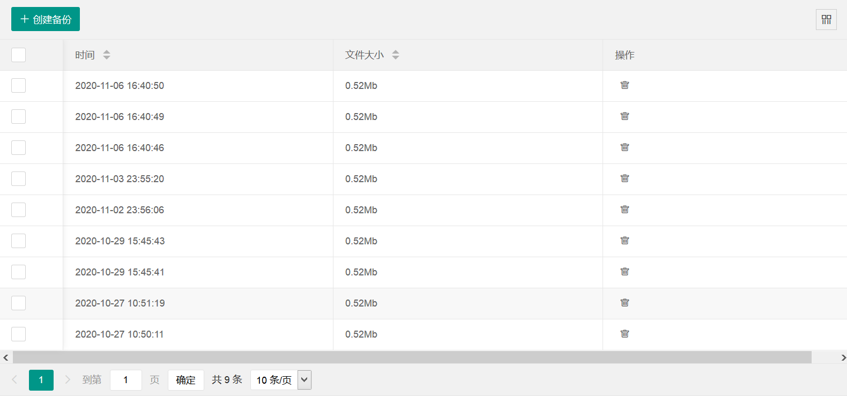Sort by 时间 column ascending arrow

[x=107, y=52]
